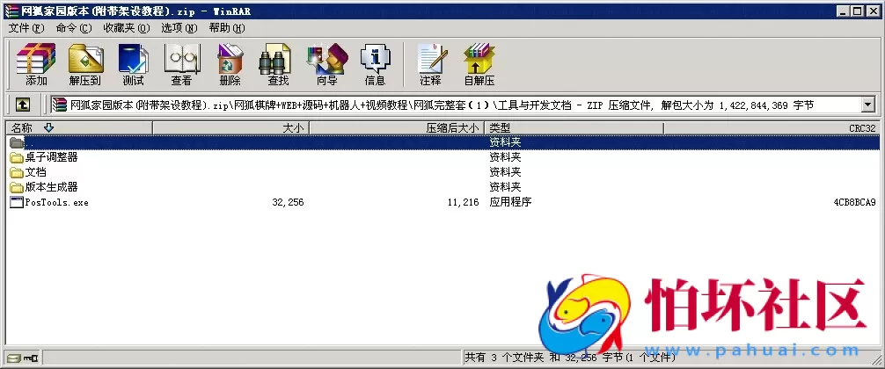Select the PosTools.exe file name
885x369 pixels.
(57, 202)
